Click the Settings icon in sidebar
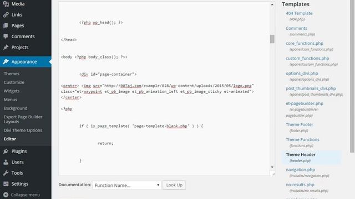This screenshot has width=355, height=199. tap(6, 184)
